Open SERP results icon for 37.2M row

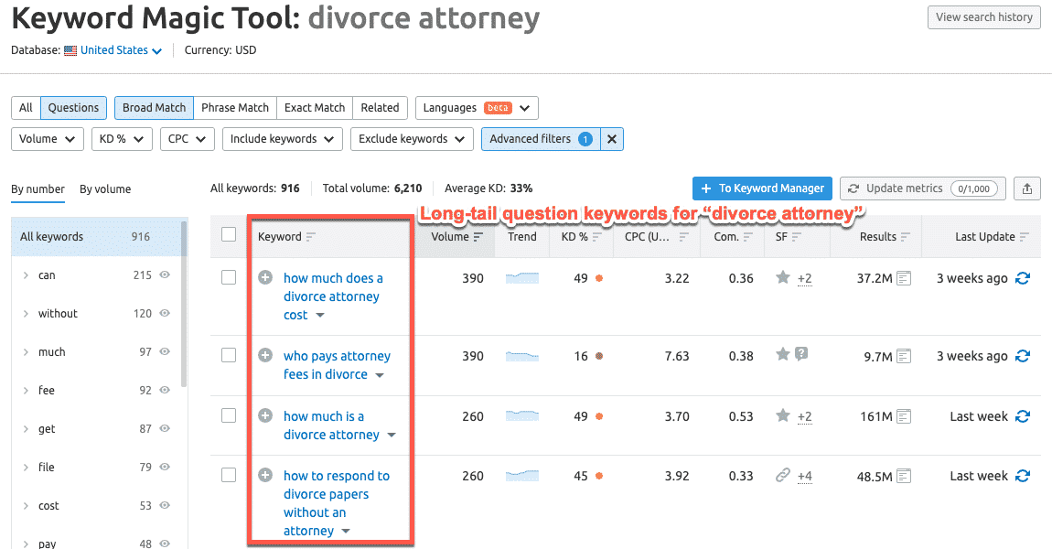tap(904, 278)
